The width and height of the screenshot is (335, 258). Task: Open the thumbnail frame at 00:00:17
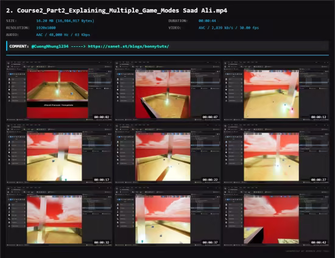[x=59, y=154]
